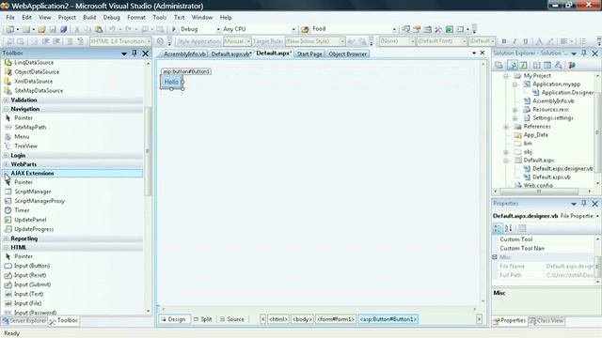Open the Build menu
Viewport: 602px width, 338px height.
[89, 18]
